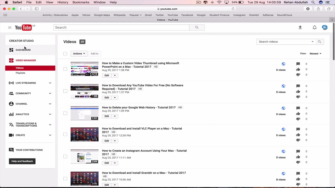Click the upload arrow icon
The height and width of the screenshot is (188, 335).
click(300, 27)
